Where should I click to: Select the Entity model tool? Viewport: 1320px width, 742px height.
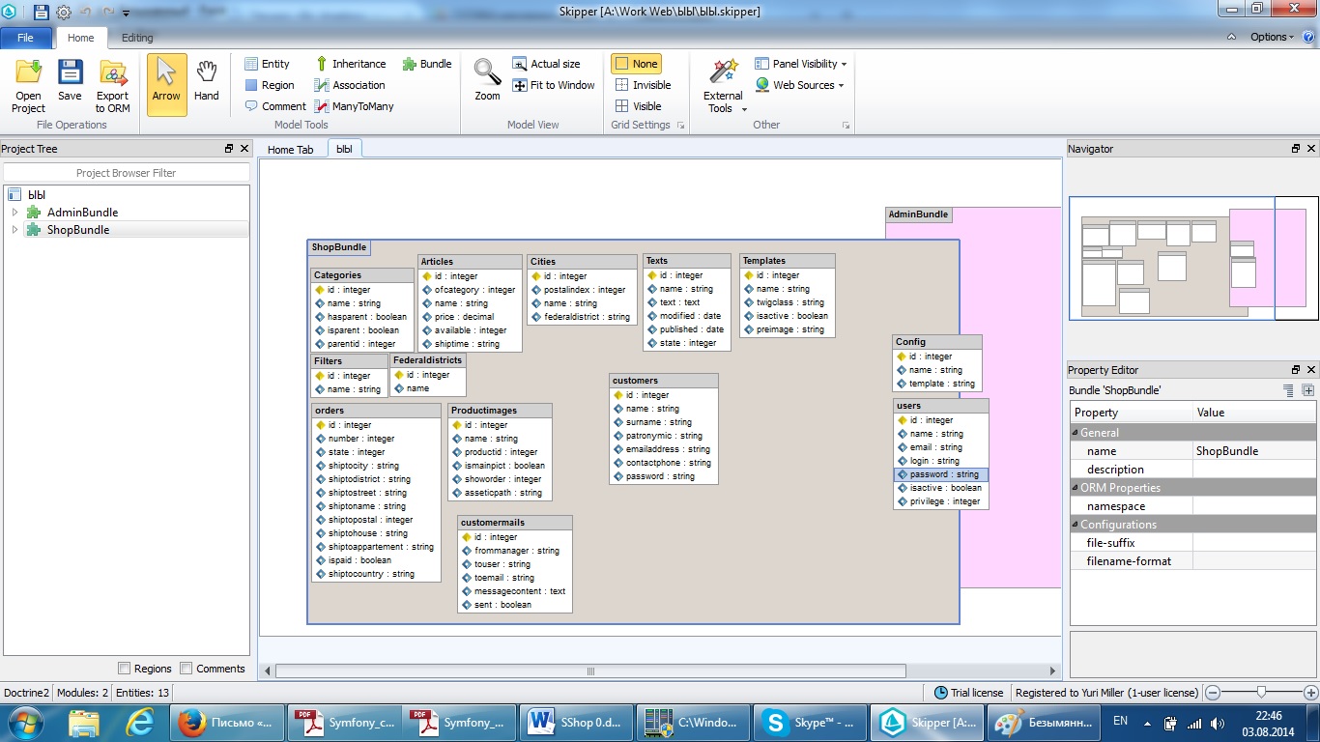(267, 64)
